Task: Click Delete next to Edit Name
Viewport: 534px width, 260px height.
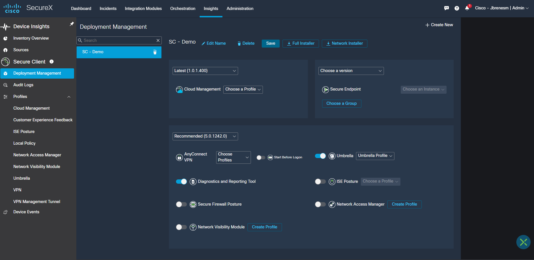Action: [x=246, y=44]
